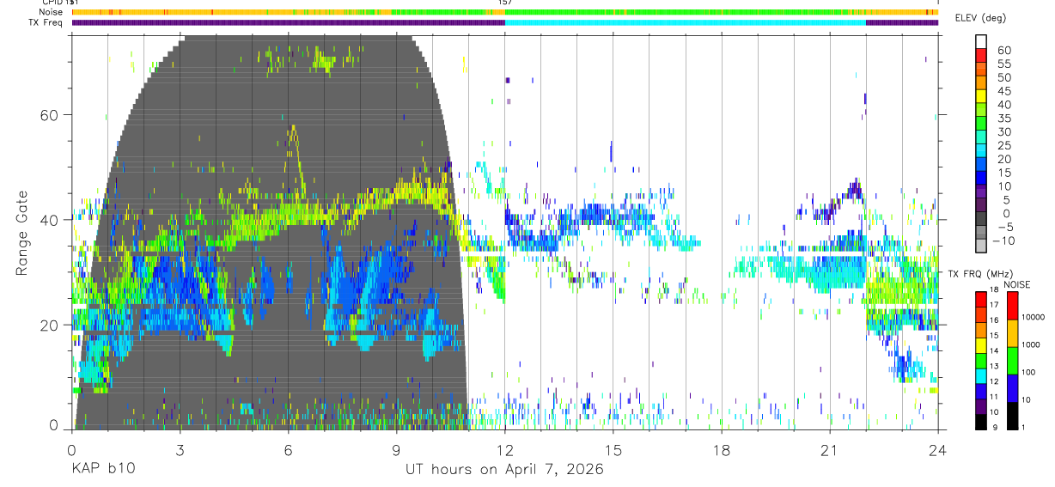
Task: Click the red 55–60 degree segment of the ELEV colorbar
Action: [982, 57]
